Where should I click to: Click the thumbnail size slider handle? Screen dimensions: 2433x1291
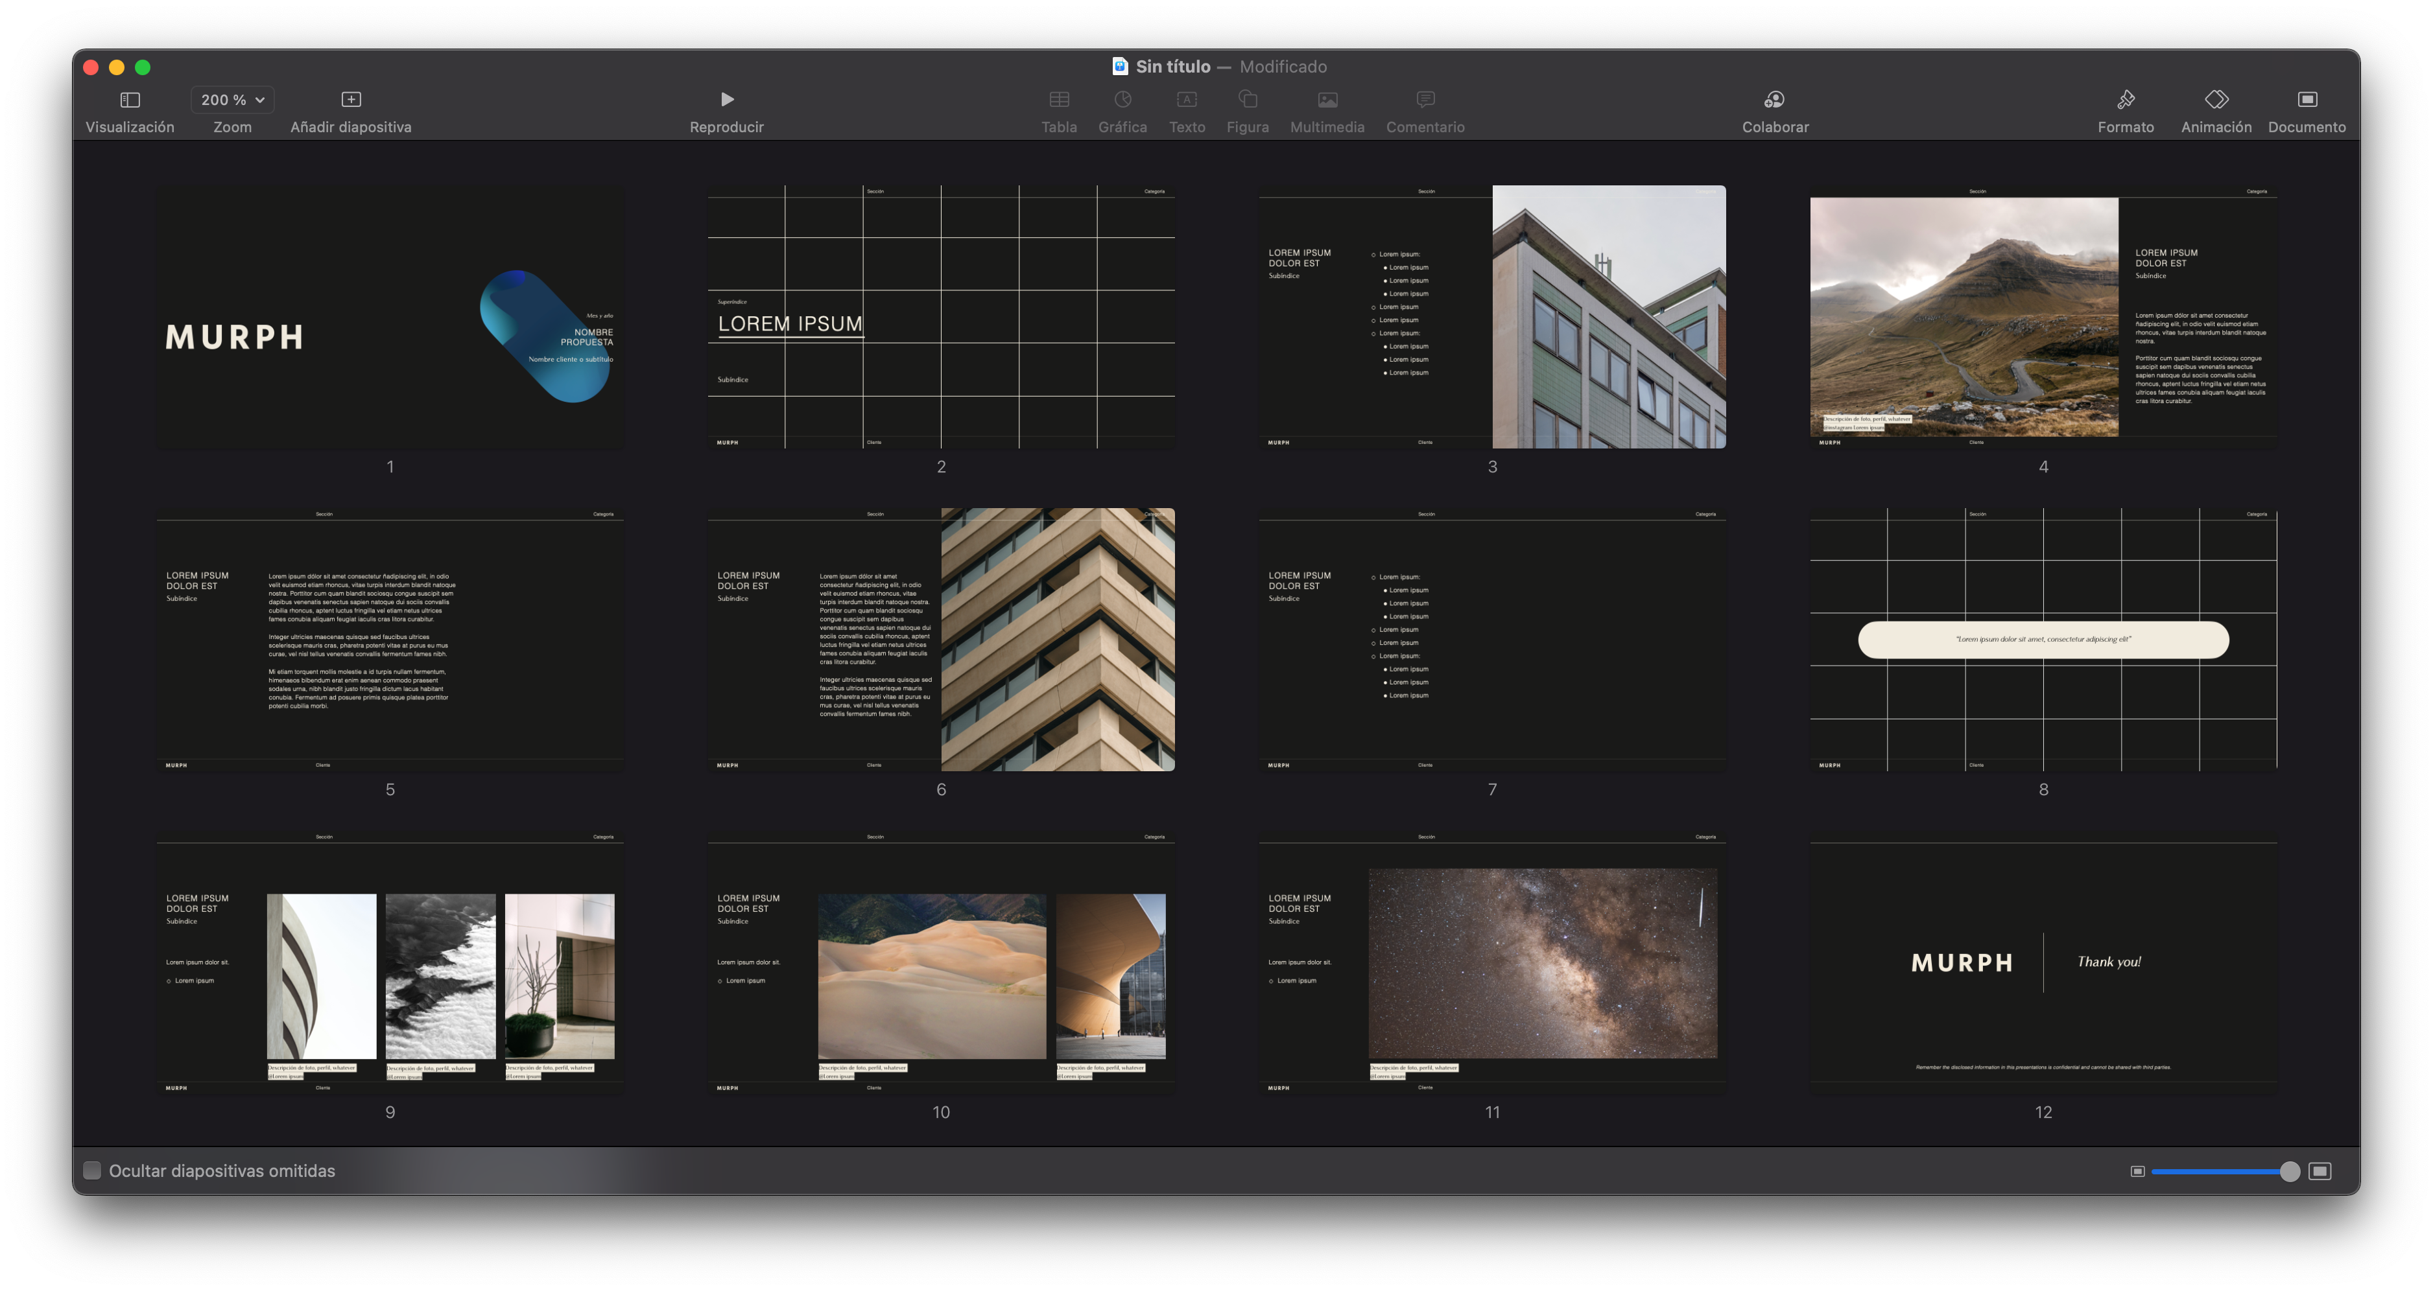[x=2290, y=1171]
